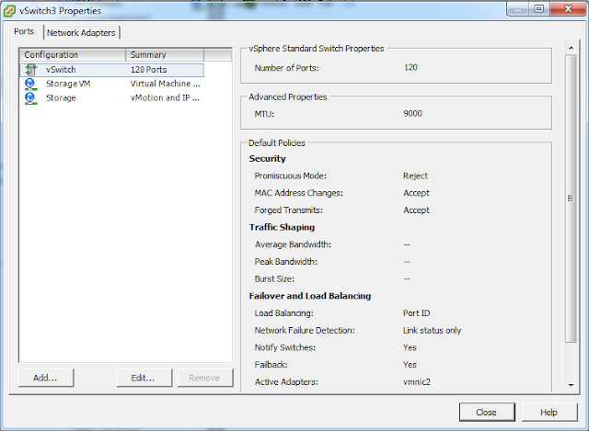The image size is (589, 431).
Task: Click the Active Adapters value vmnic2
Action: pos(417,382)
